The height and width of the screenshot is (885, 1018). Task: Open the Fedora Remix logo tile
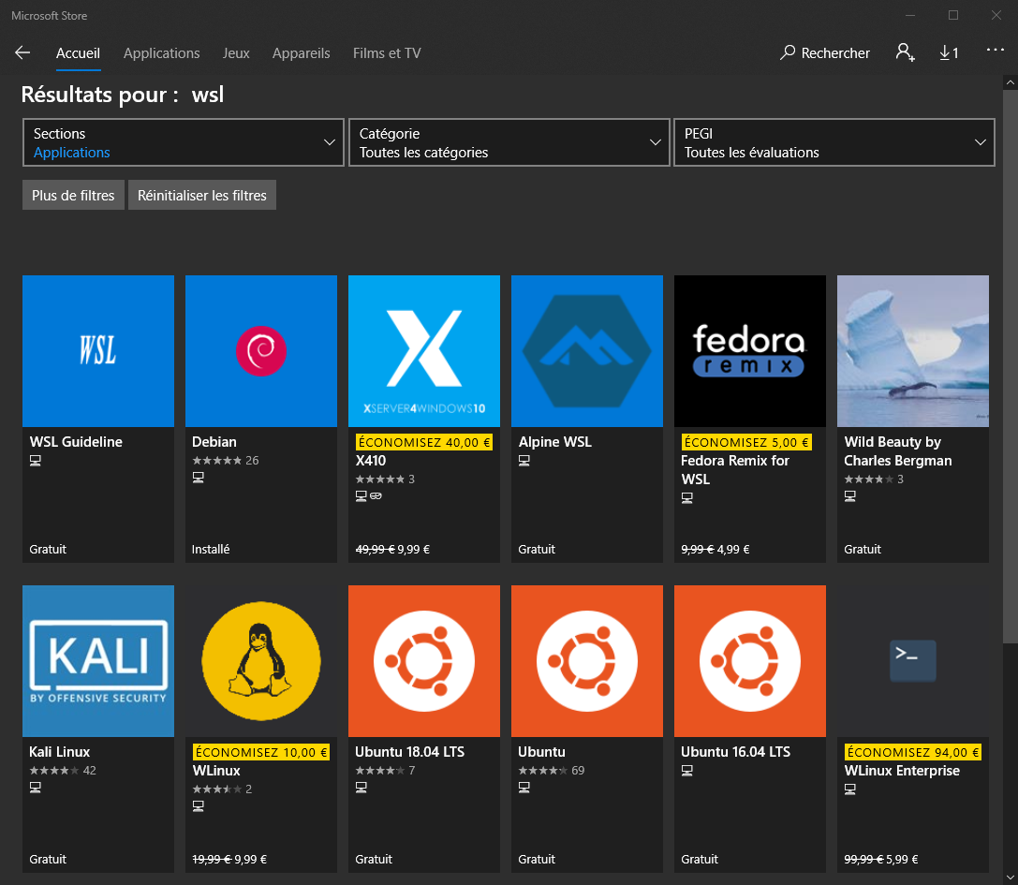click(750, 350)
